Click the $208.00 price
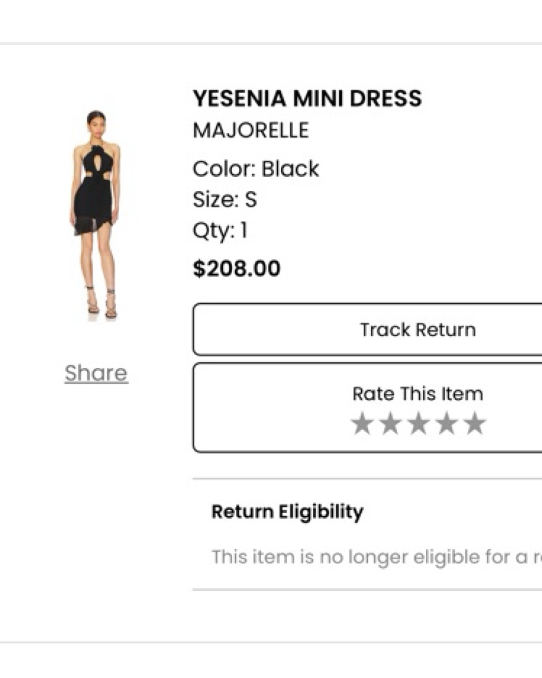This screenshot has height=678, width=542. [237, 269]
